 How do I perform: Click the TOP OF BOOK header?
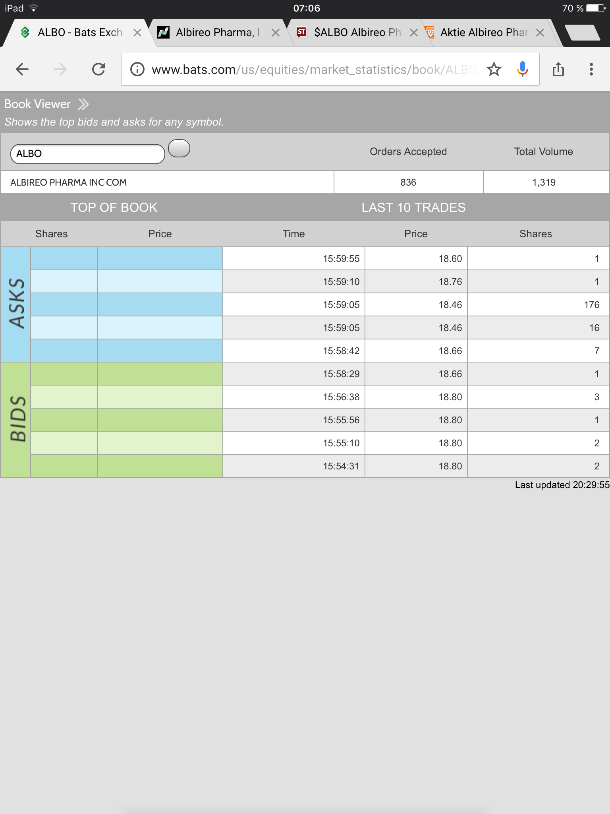[x=114, y=207]
